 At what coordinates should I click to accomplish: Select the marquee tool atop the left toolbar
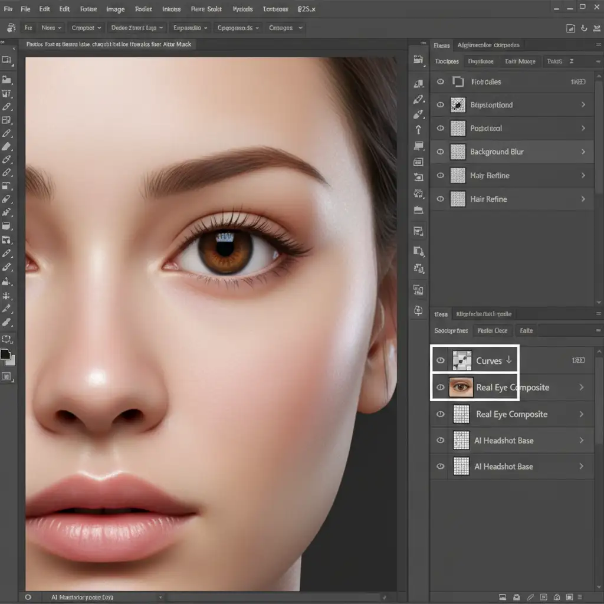pos(7,60)
